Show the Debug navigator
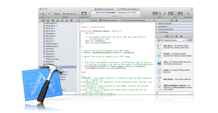 (x=62, y=20)
